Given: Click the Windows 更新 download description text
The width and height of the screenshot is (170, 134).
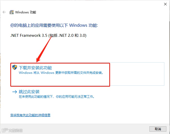Looking at the screenshot, I should 61,73.
